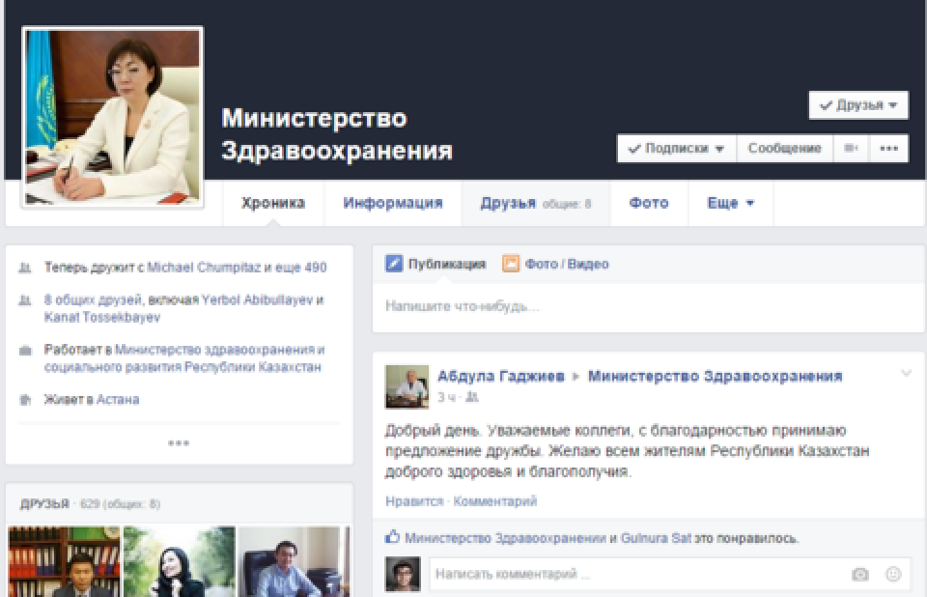This screenshot has height=597, width=927.
Task: Click the Министерство Здравоохранения profile name on cover
Action: pos(337,134)
